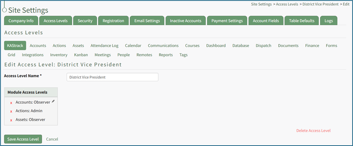Open the Payment Settings tab
This screenshot has width=353, height=146.
pos(227,21)
